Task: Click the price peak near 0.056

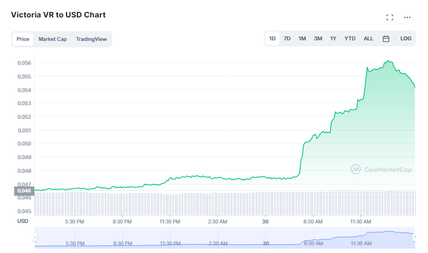Action: point(388,61)
